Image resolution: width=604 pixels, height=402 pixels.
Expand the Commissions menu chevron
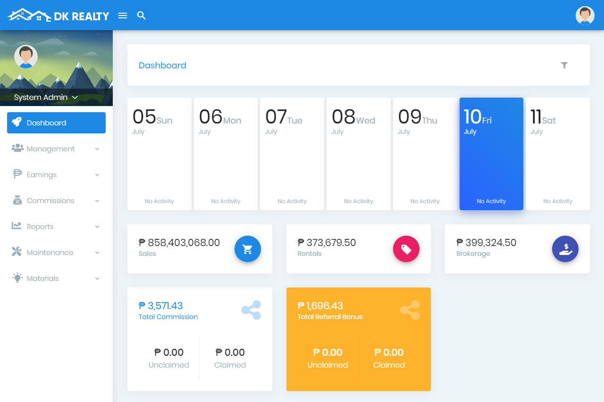[97, 201]
